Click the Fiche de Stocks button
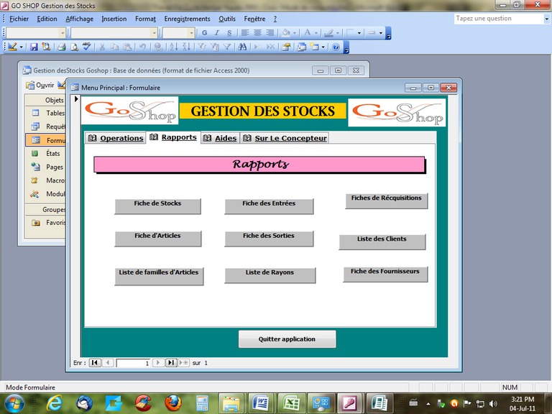Screen dimensions: 552x414 157,205
